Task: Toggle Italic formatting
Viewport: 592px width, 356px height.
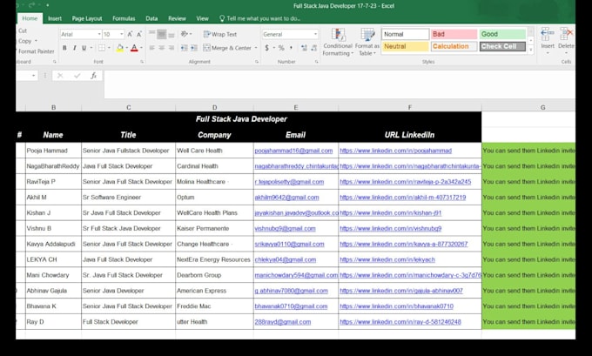Action: pyautogui.click(x=75, y=48)
